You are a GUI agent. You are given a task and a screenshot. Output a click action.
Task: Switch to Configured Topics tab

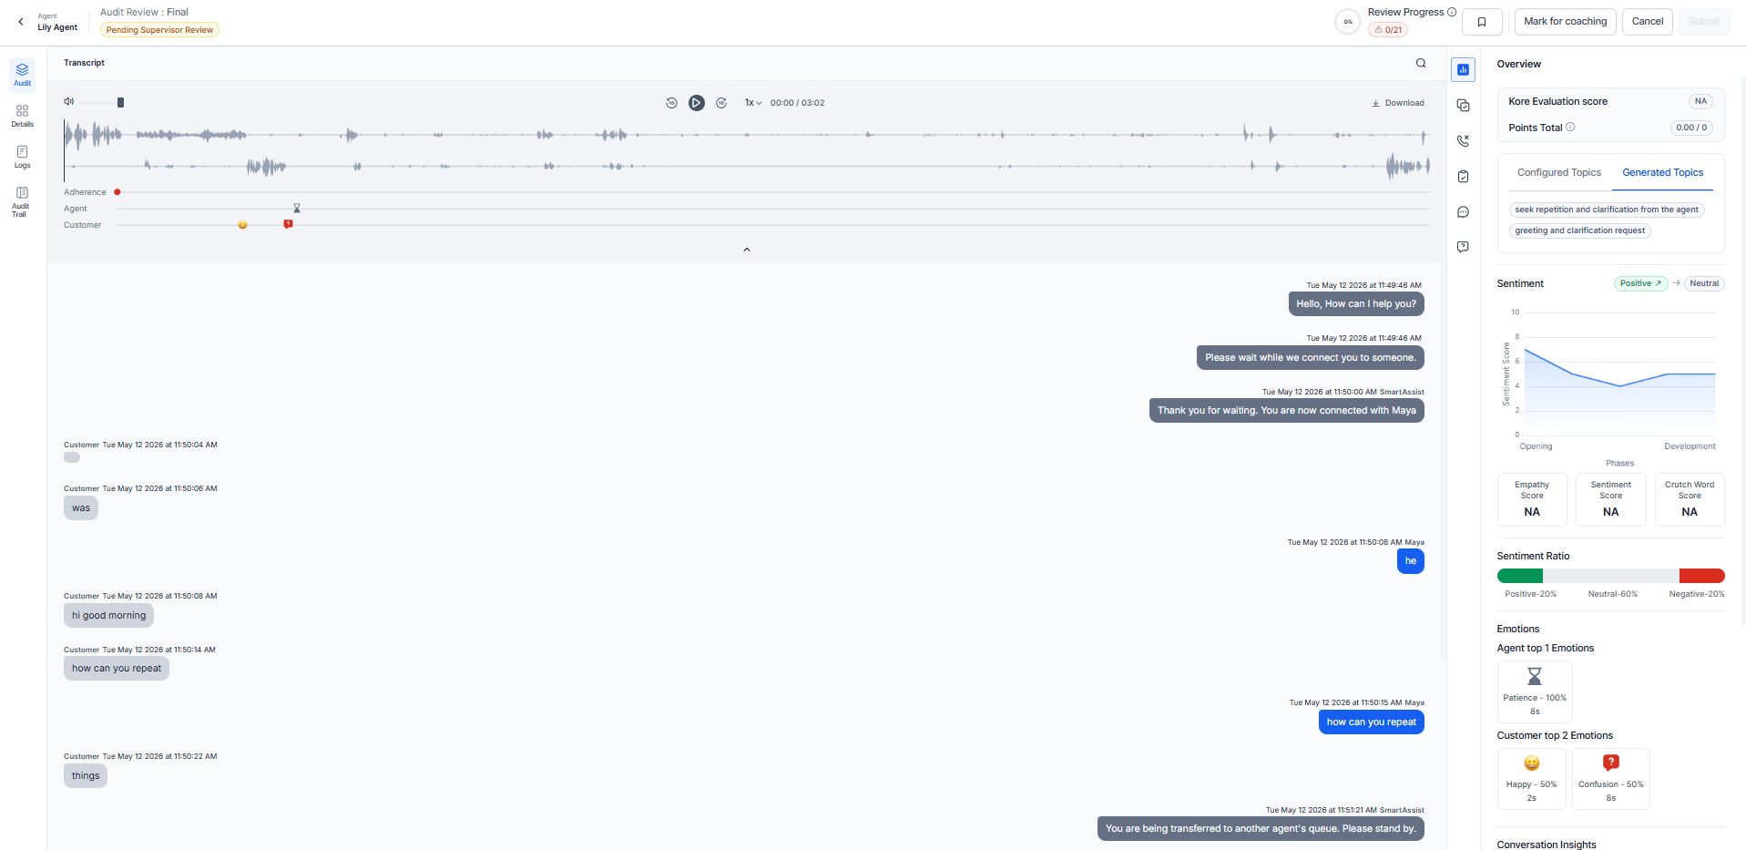click(x=1558, y=173)
